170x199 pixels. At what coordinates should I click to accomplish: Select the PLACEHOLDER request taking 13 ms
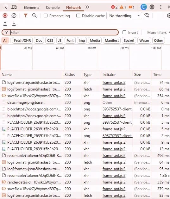tap(85, 149)
